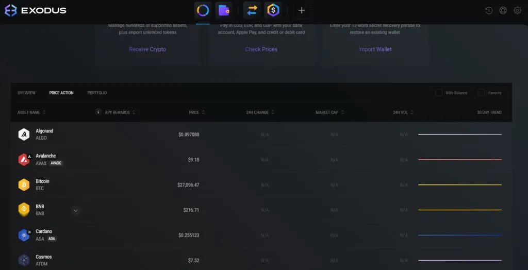Click the Import Wallet link
Image resolution: width=528 pixels, height=270 pixels.
pyautogui.click(x=375, y=49)
